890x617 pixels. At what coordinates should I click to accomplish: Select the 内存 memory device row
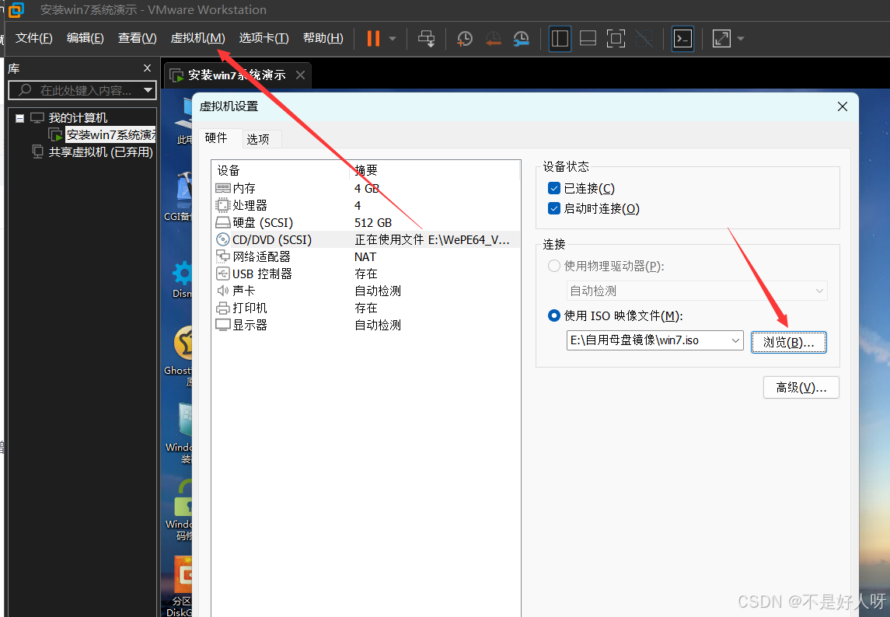pos(365,188)
